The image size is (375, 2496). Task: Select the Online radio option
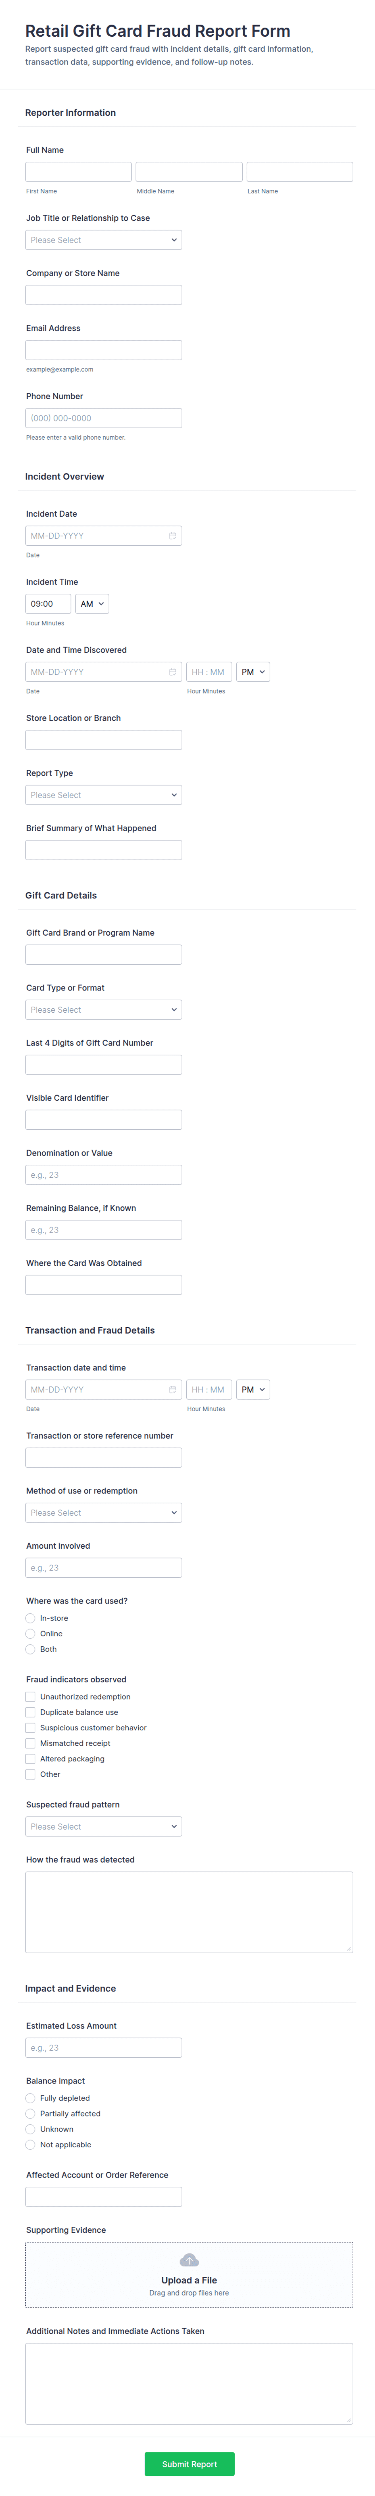pos(30,1633)
